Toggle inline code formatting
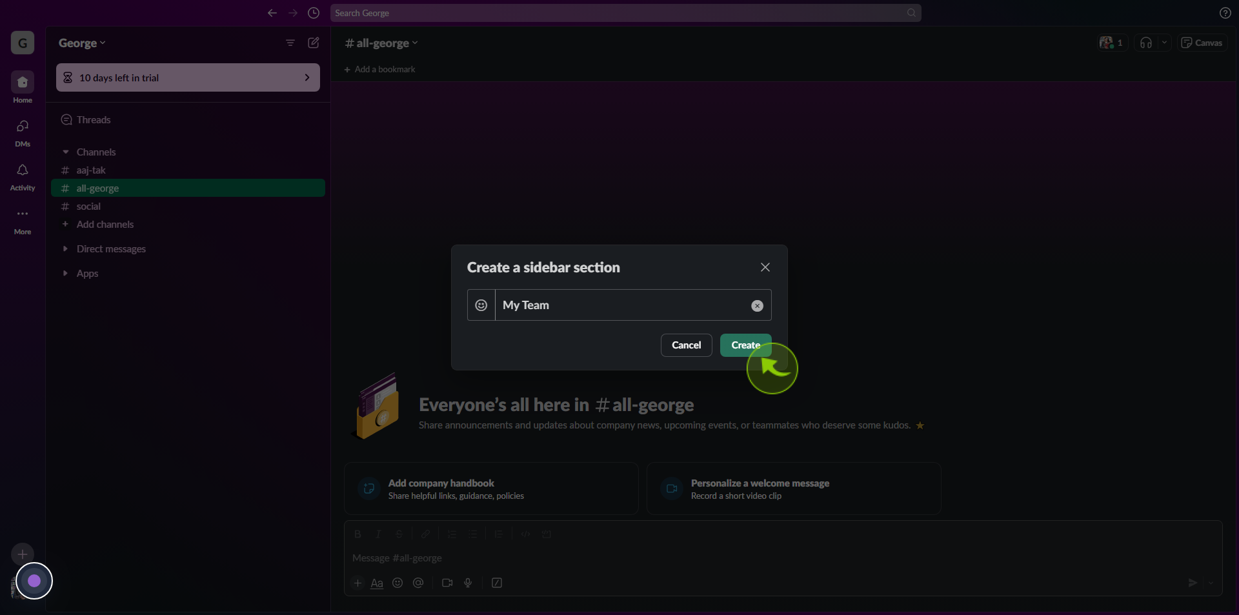Viewport: 1239px width, 615px height. [x=525, y=534]
